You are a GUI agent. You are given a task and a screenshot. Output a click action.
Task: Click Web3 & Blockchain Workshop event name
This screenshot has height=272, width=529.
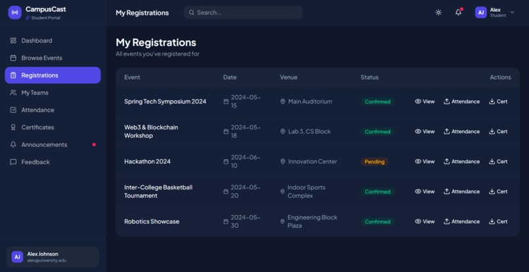(151, 132)
